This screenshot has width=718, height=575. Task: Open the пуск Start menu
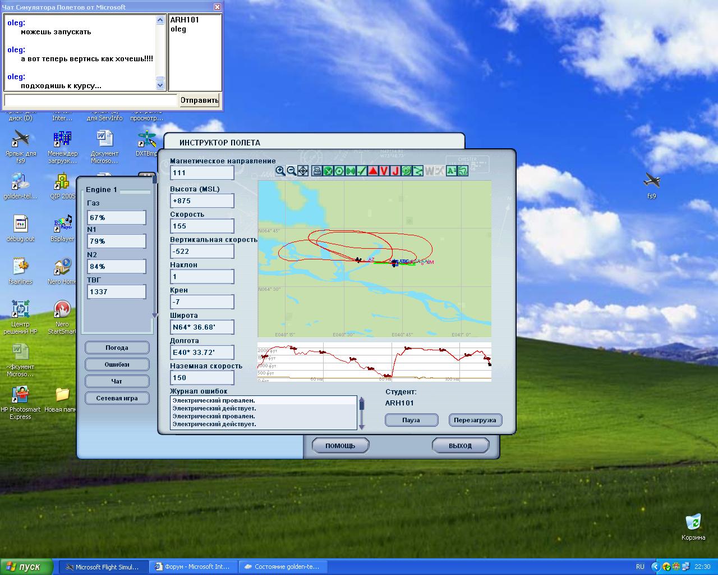point(26,567)
